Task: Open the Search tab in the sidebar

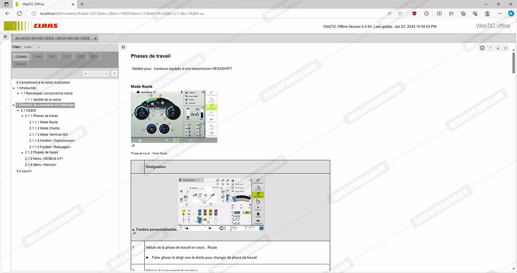Action: coord(21,64)
